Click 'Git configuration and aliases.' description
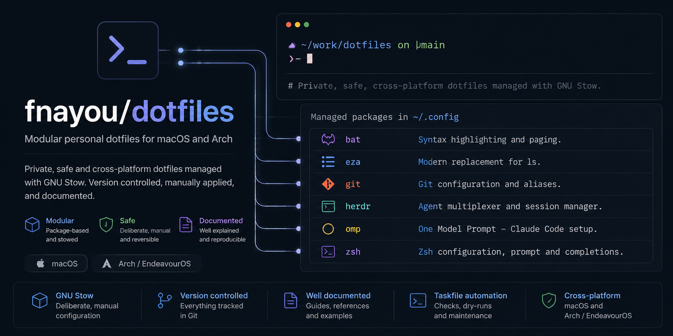 (x=490, y=184)
